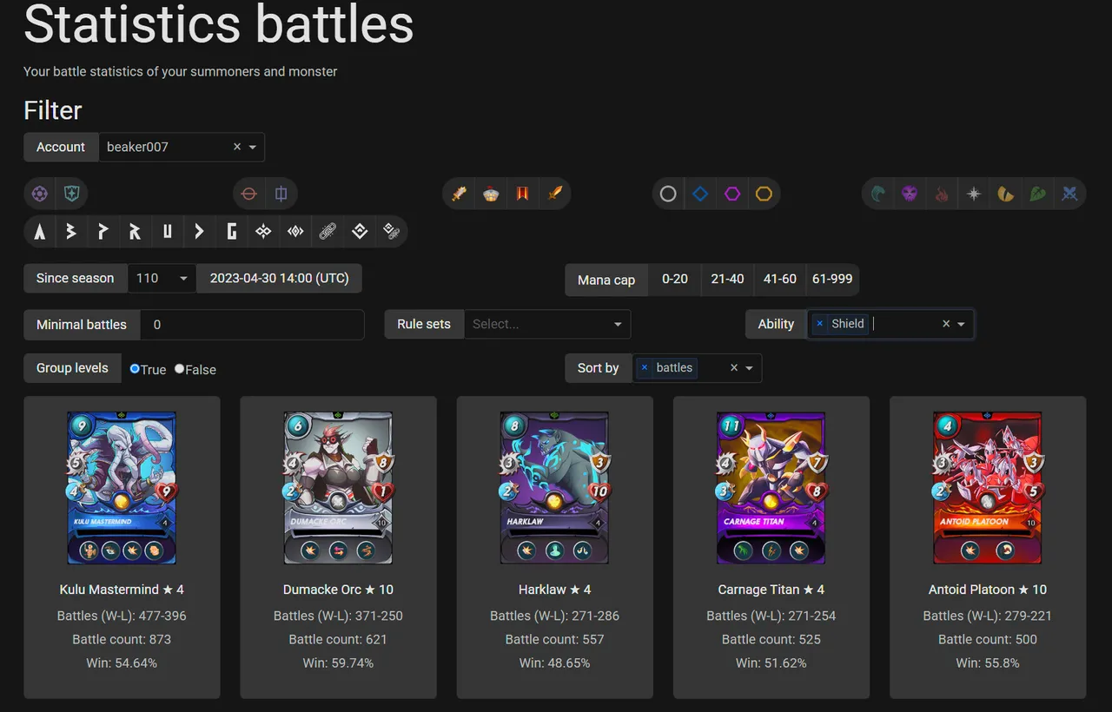Image resolution: width=1112 pixels, height=712 pixels.
Task: Filter by epic purple hexagon rarity
Action: tap(732, 194)
